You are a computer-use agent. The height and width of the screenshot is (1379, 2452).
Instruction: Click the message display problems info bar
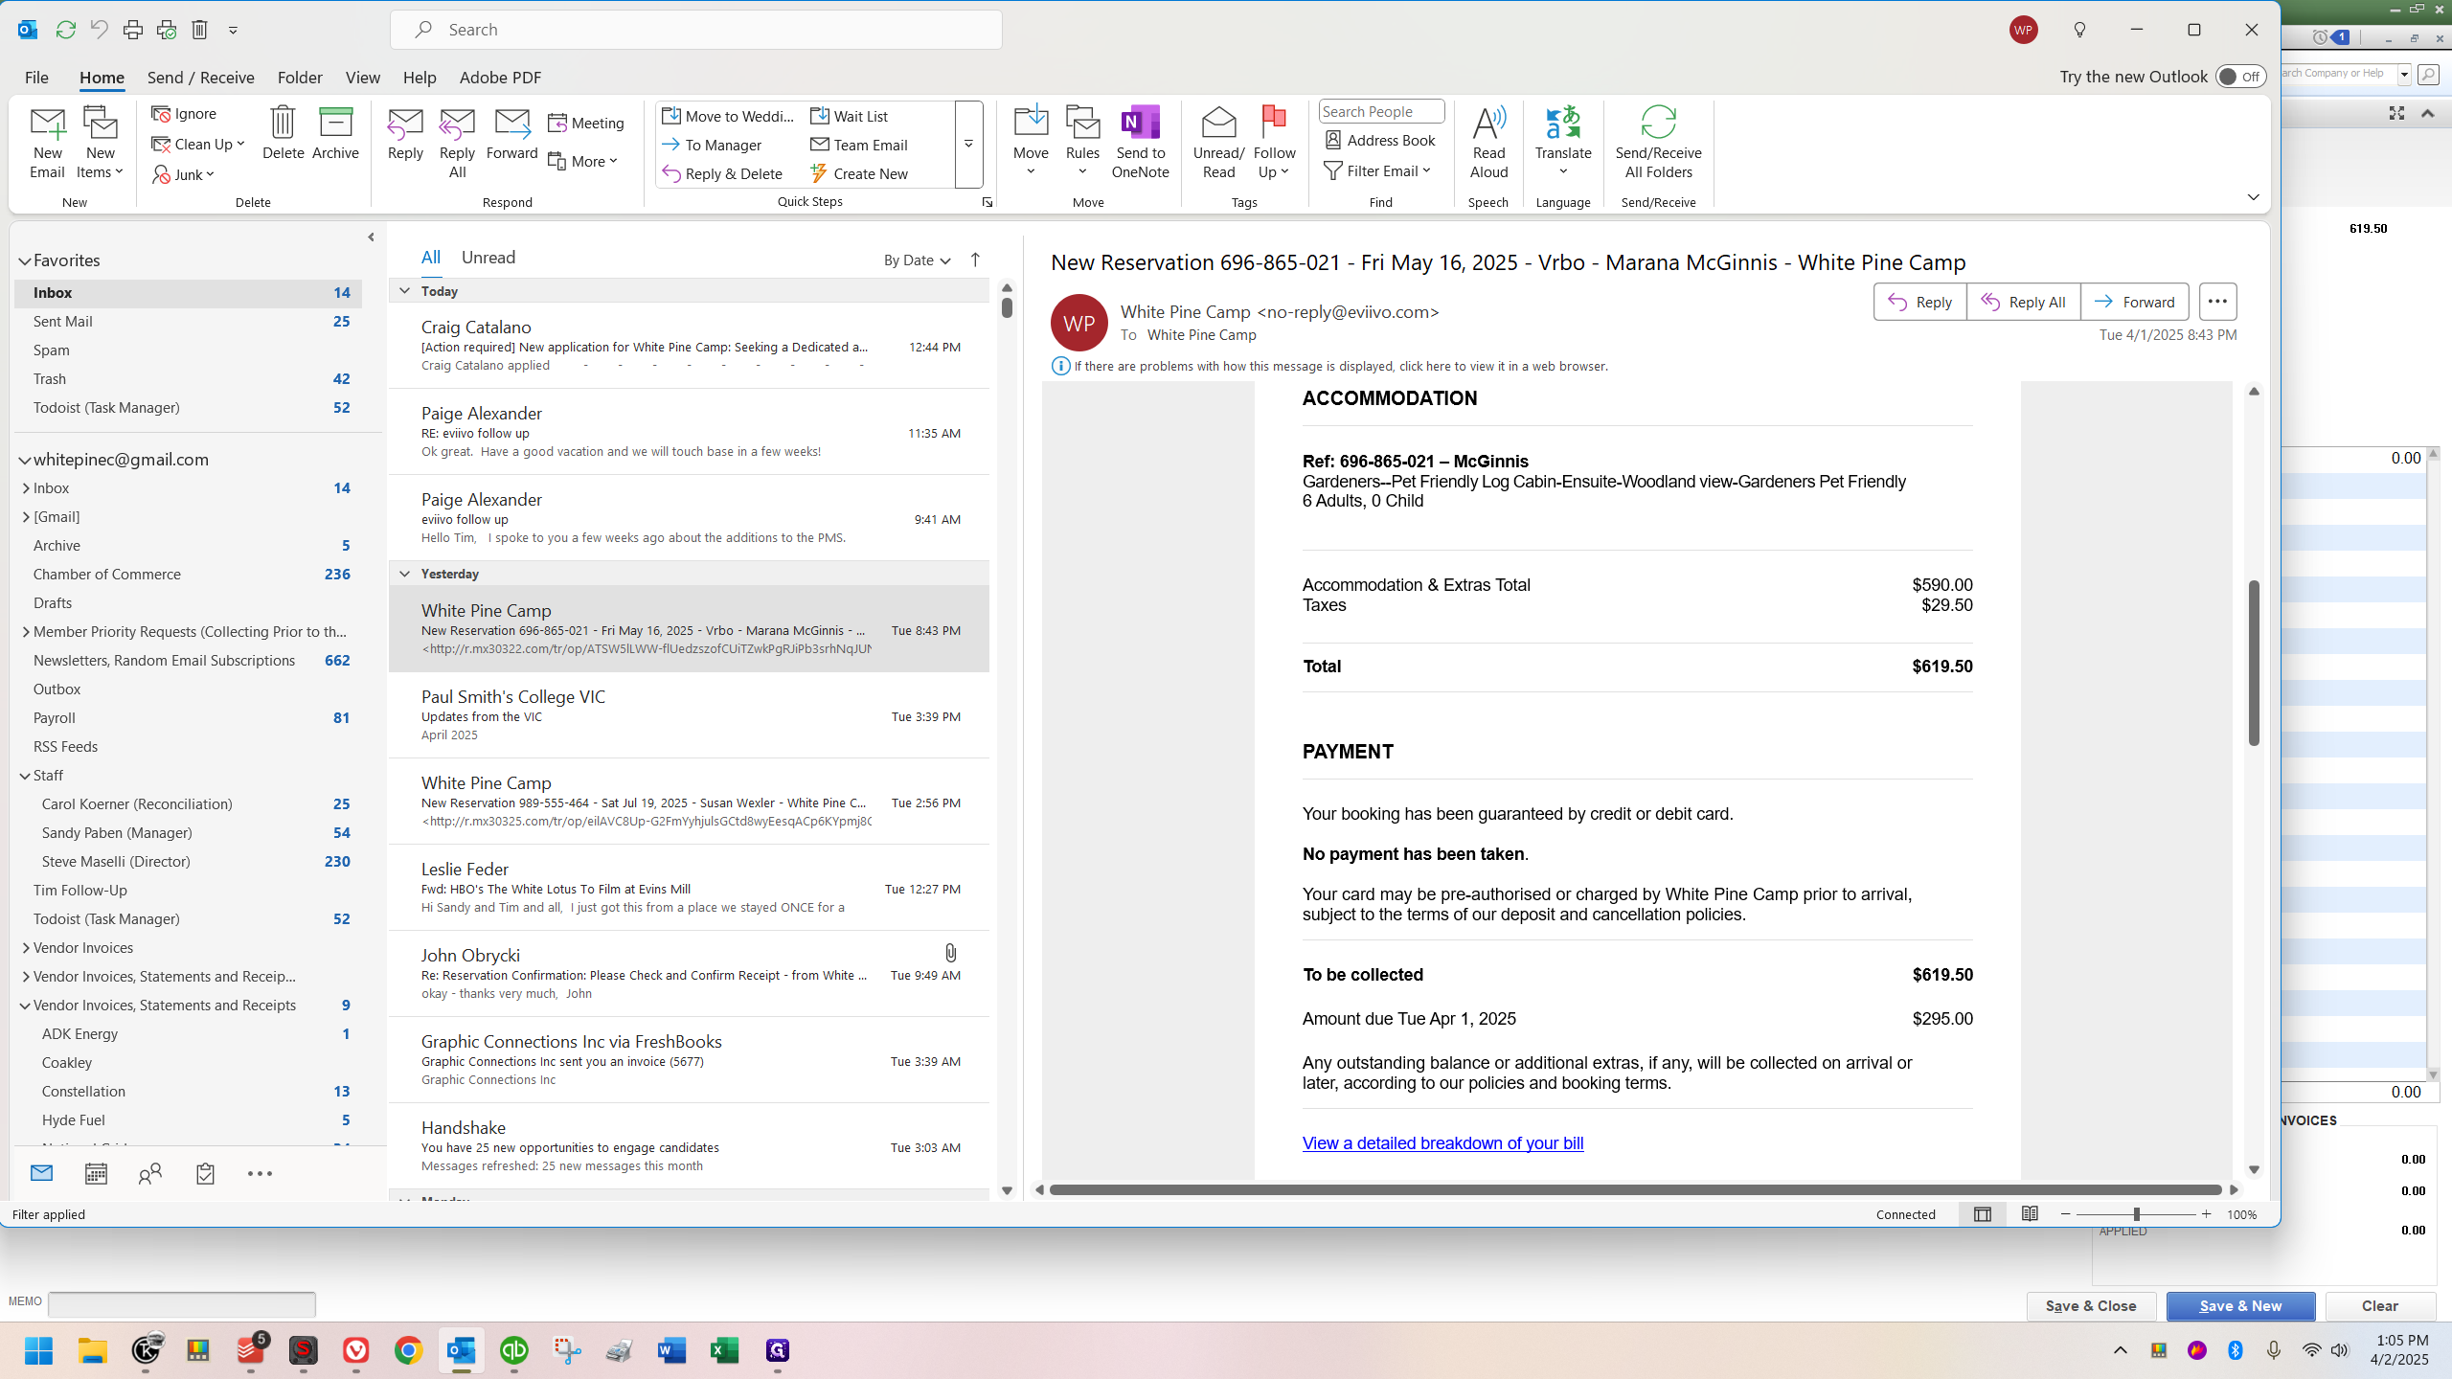pos(1329,366)
